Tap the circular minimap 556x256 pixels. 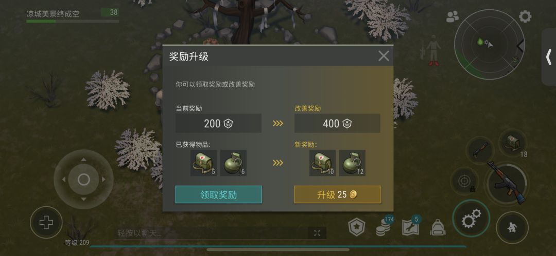[x=490, y=44]
